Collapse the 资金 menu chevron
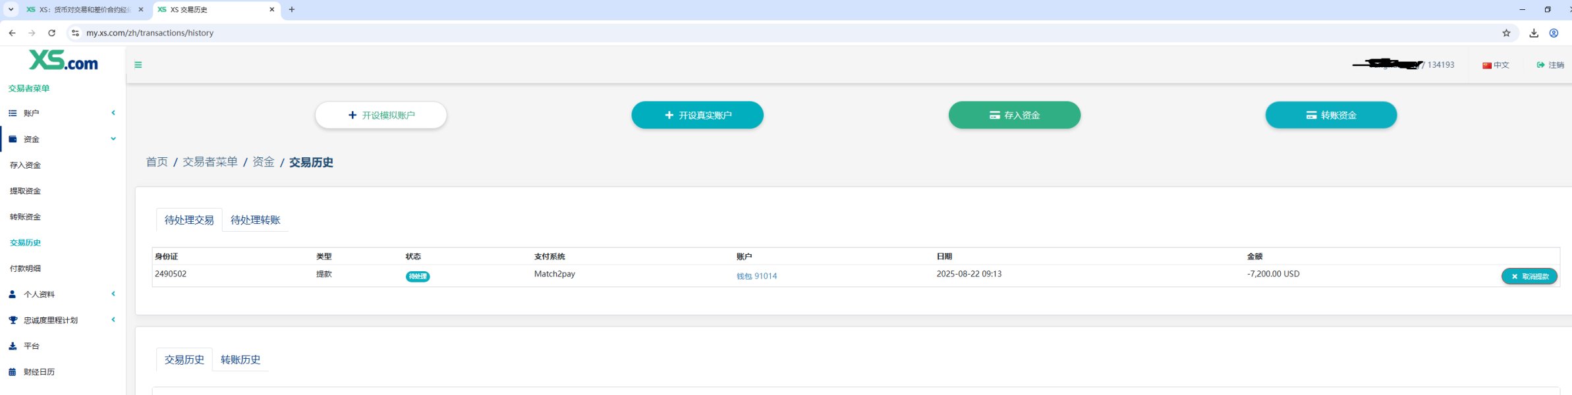 coord(113,138)
